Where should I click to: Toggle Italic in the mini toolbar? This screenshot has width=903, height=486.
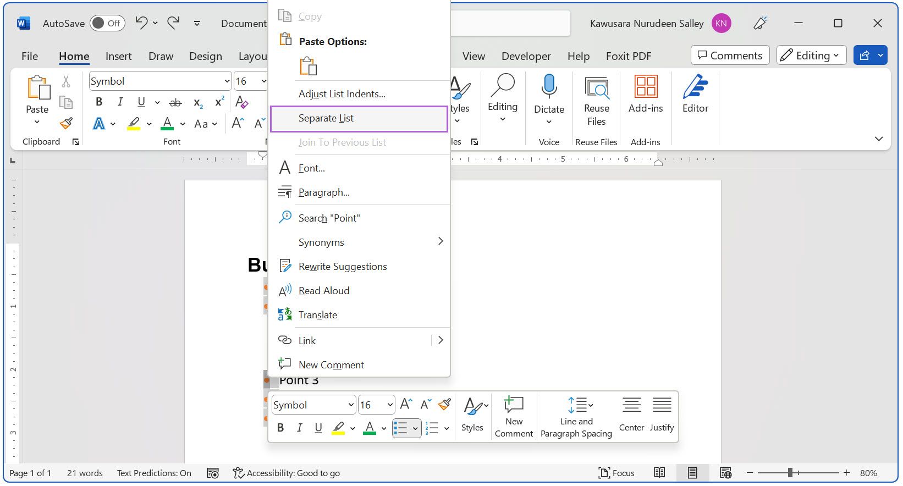[299, 428]
